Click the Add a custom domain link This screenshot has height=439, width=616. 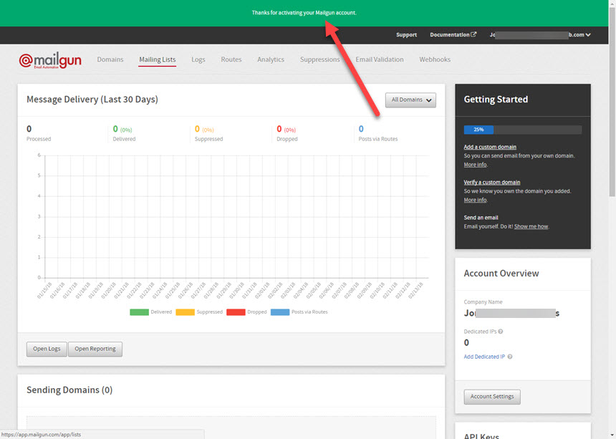pyautogui.click(x=490, y=147)
